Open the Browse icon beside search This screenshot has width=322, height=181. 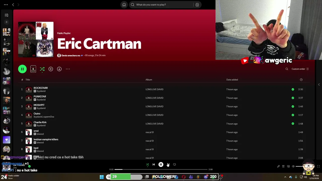(197, 5)
